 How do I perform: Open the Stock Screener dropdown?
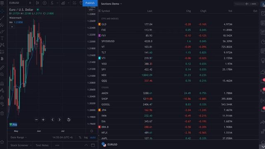(x=21, y=145)
